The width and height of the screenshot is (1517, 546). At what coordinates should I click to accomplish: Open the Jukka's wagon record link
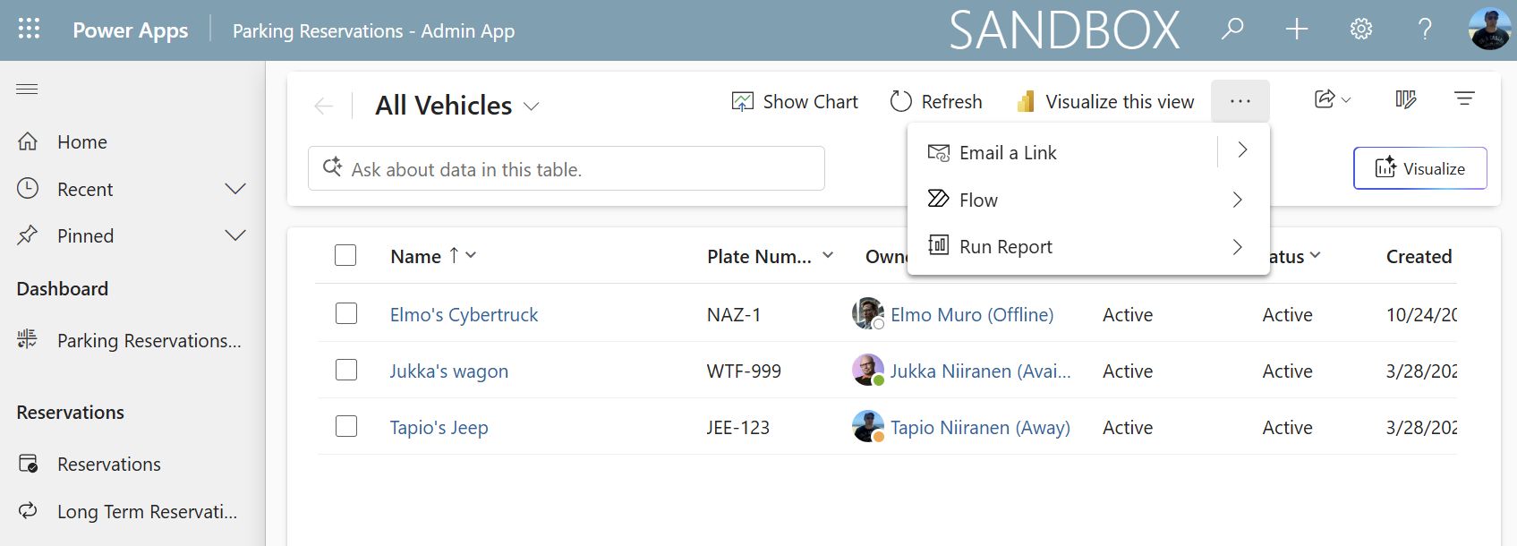pyautogui.click(x=448, y=371)
